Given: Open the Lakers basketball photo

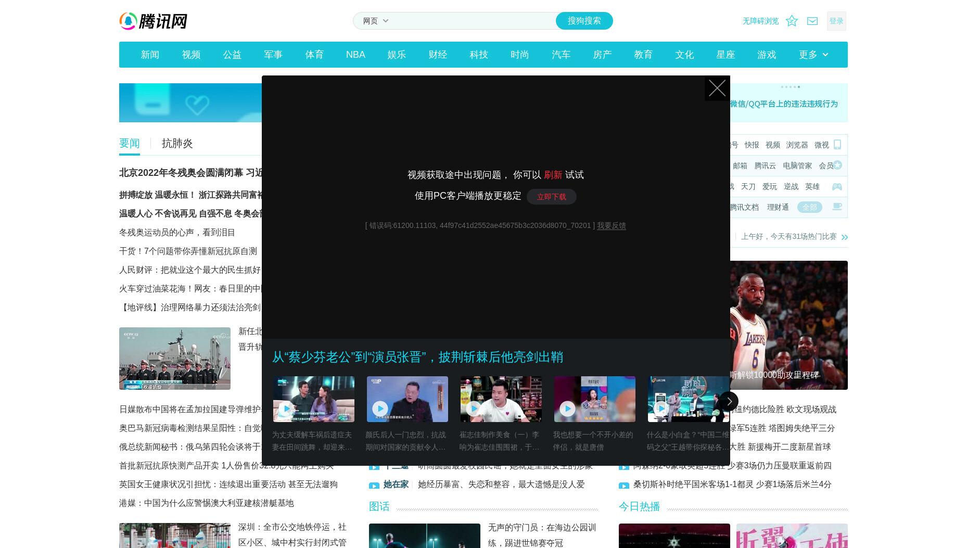Looking at the screenshot, I should click(788, 325).
